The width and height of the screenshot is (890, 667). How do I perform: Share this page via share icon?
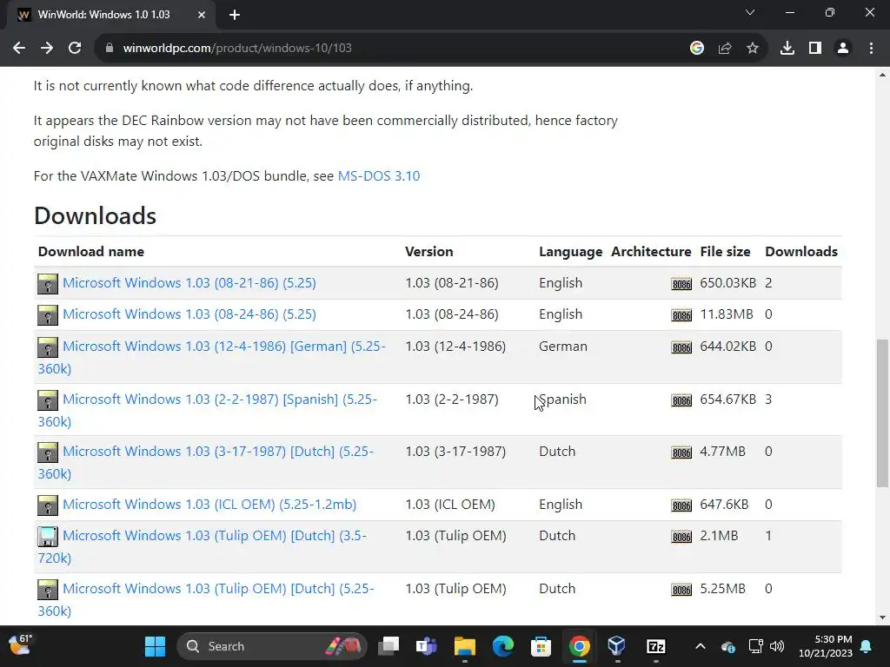point(725,49)
